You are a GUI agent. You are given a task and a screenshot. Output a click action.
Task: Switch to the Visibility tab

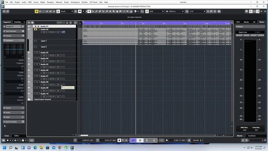point(18,22)
